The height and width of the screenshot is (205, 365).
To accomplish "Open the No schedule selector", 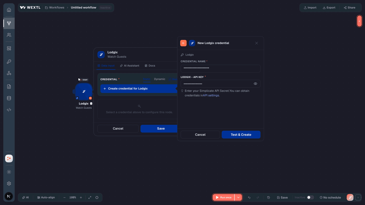I will click(330, 197).
